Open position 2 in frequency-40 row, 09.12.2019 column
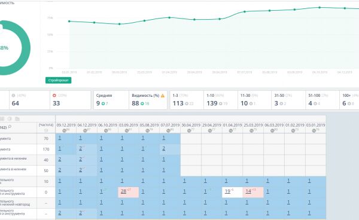This screenshot has width=359, height=220. point(59,159)
